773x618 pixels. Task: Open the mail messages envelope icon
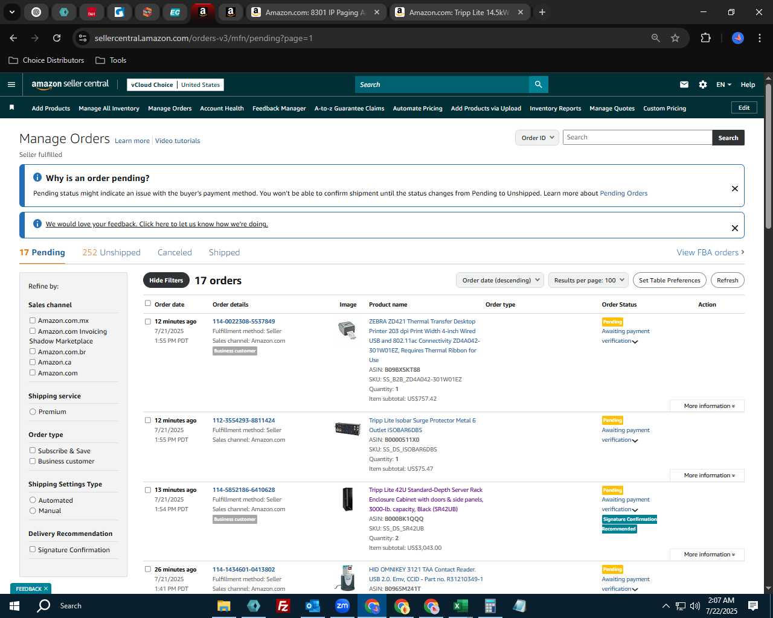tap(684, 84)
